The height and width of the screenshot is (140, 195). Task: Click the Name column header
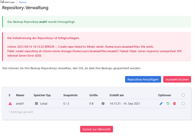tap(20, 95)
